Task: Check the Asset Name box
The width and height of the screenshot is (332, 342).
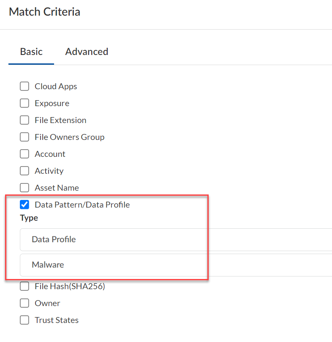Action: click(24, 188)
